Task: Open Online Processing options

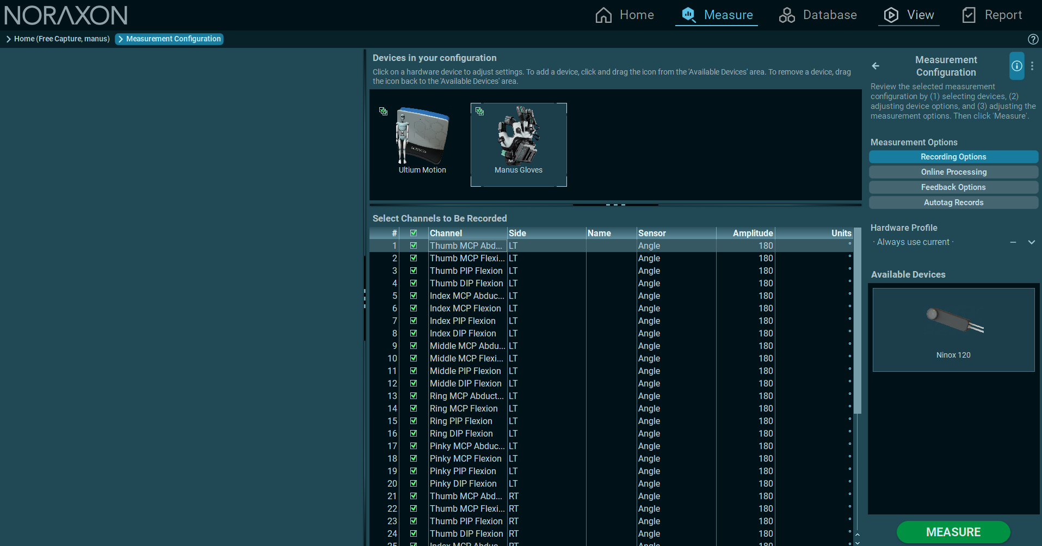Action: point(953,172)
